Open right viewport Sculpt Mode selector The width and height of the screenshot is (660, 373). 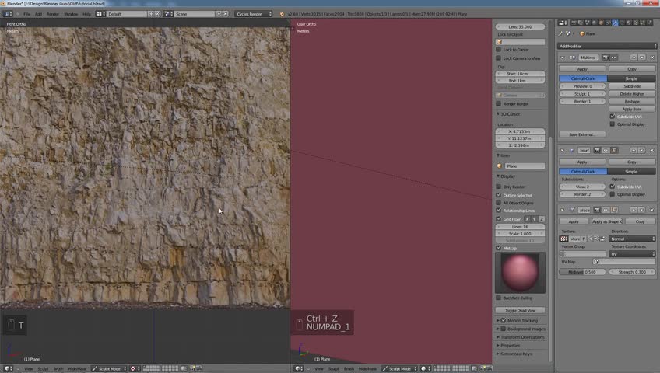(399, 369)
